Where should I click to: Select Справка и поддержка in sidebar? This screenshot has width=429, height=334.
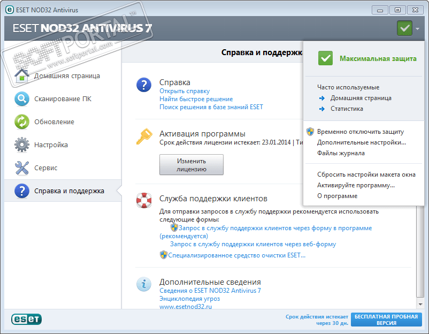63,191
